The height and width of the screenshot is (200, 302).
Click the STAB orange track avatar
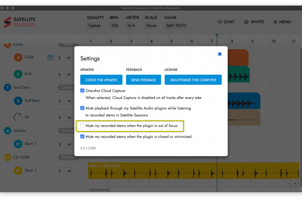pos(18,57)
